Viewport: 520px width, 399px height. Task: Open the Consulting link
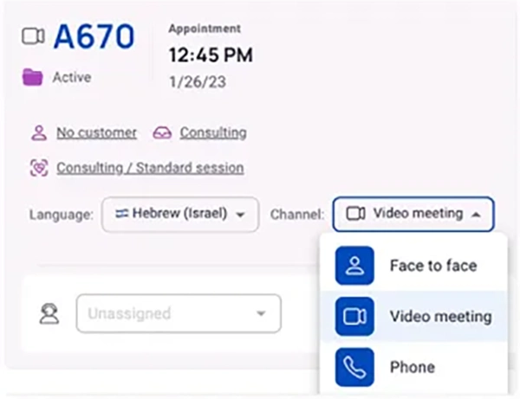pos(213,132)
